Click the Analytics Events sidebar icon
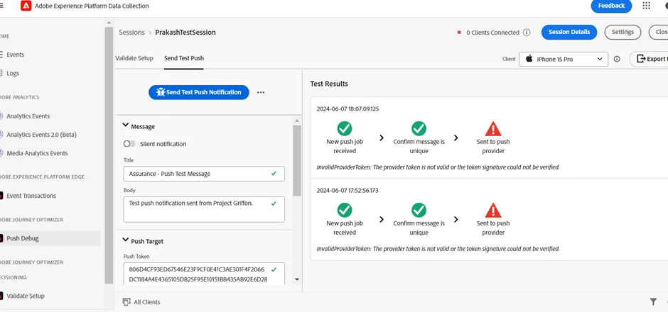 click(1, 116)
